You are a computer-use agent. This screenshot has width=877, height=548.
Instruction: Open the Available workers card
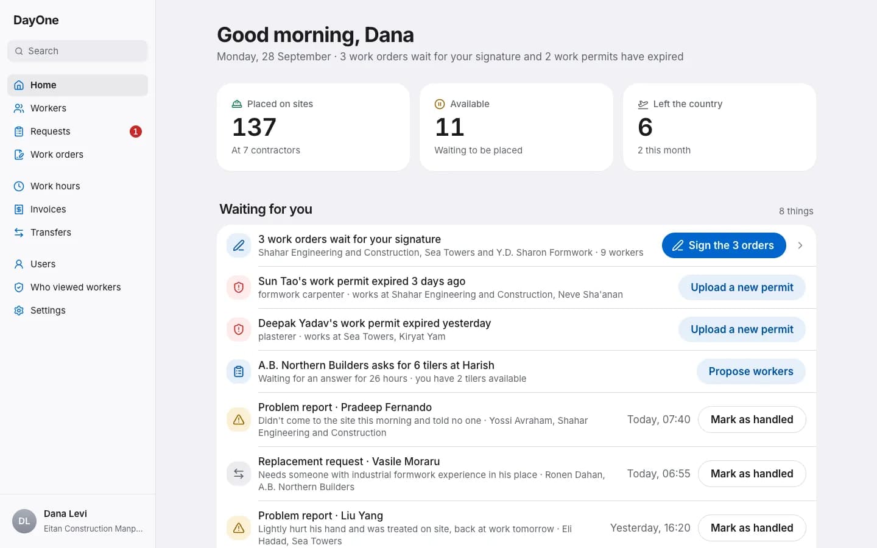[516, 127]
